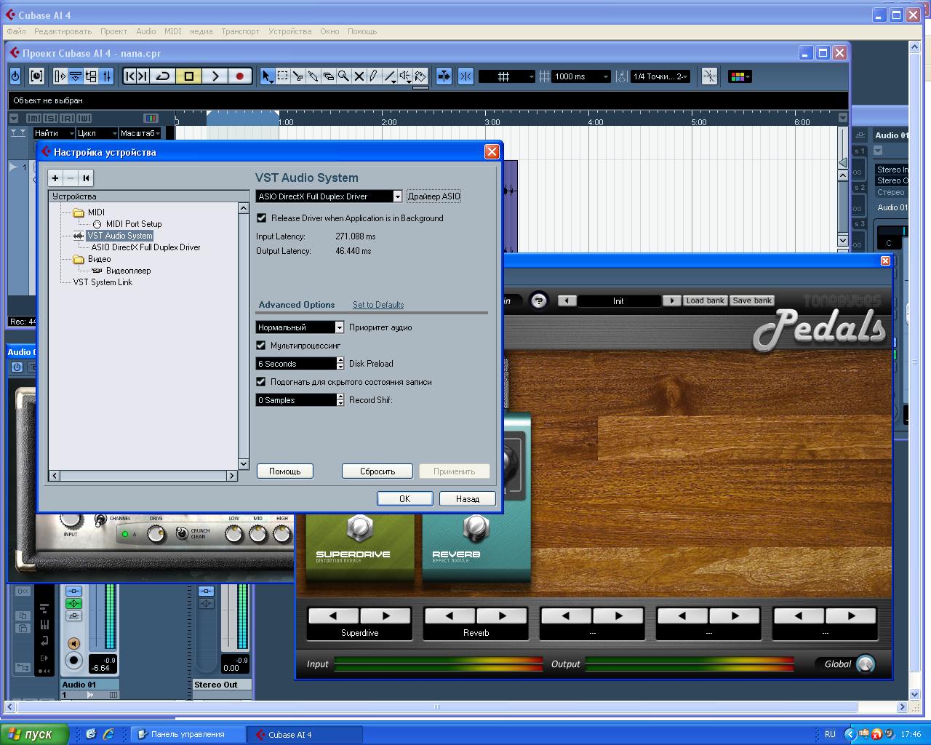Open the Устройства menu
This screenshot has height=745, width=931.
(289, 31)
